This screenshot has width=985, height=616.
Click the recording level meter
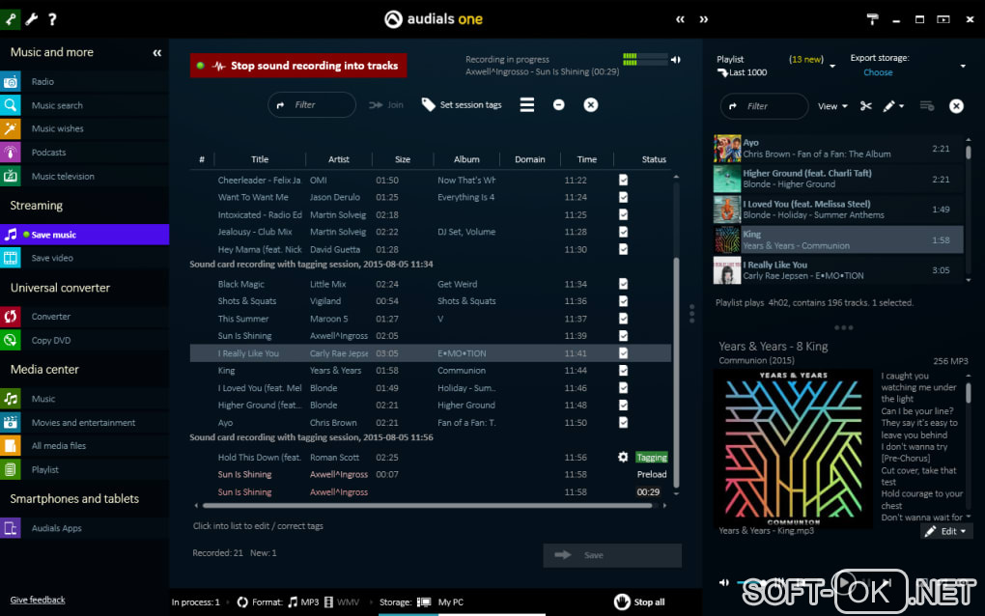[644, 60]
